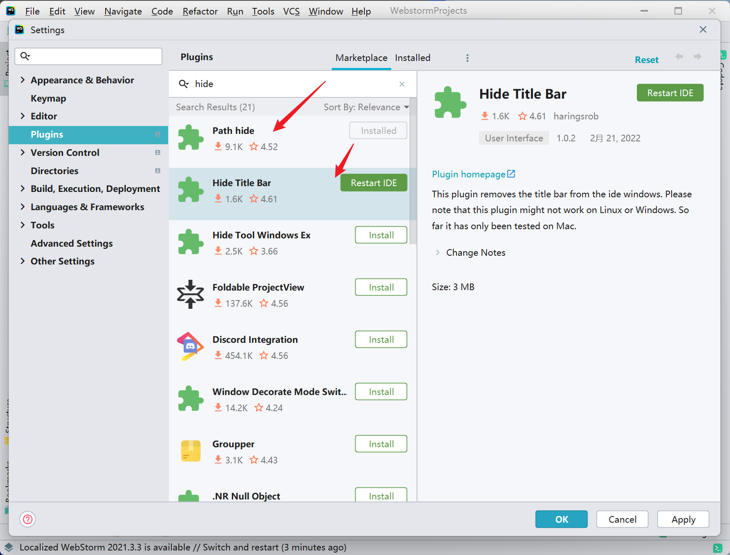Install the Groupper plugin

click(381, 444)
